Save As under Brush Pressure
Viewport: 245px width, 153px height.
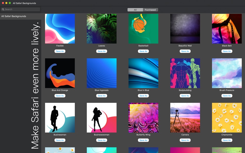(227, 96)
